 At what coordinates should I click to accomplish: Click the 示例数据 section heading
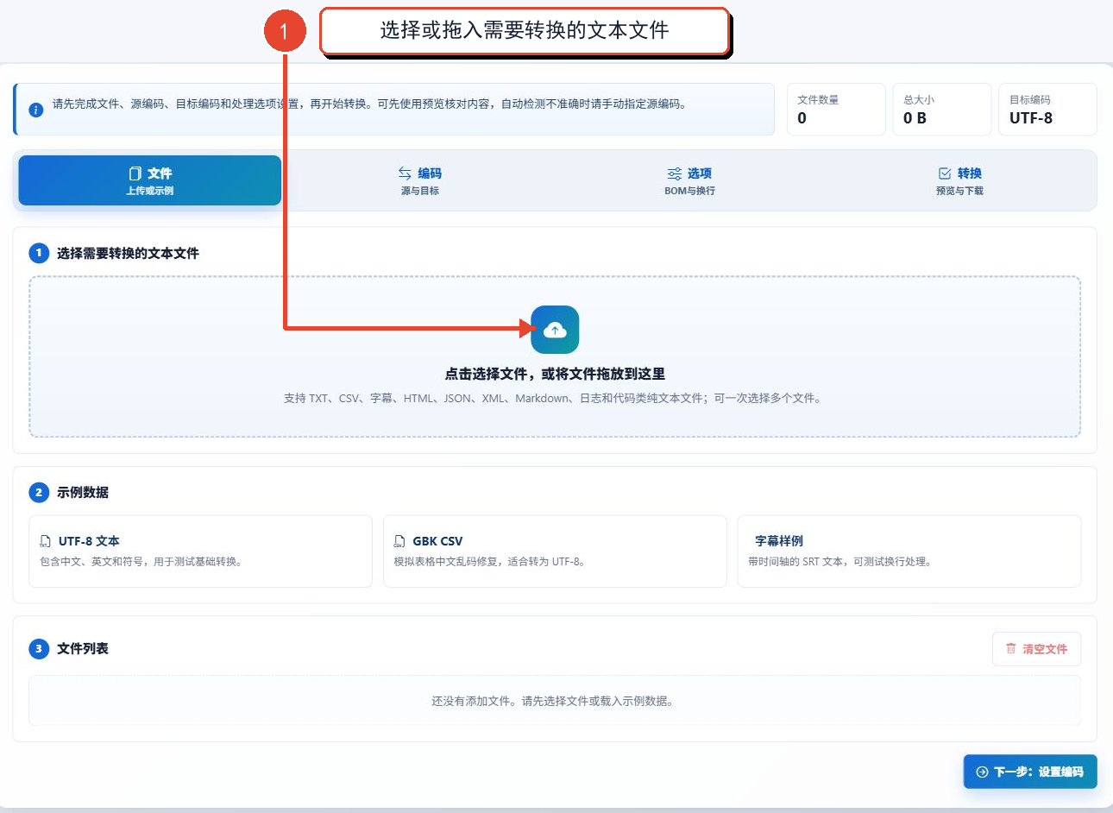pos(83,492)
